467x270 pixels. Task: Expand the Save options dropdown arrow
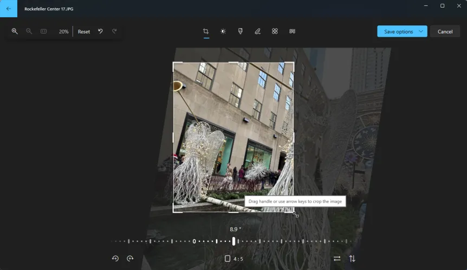coord(421,31)
